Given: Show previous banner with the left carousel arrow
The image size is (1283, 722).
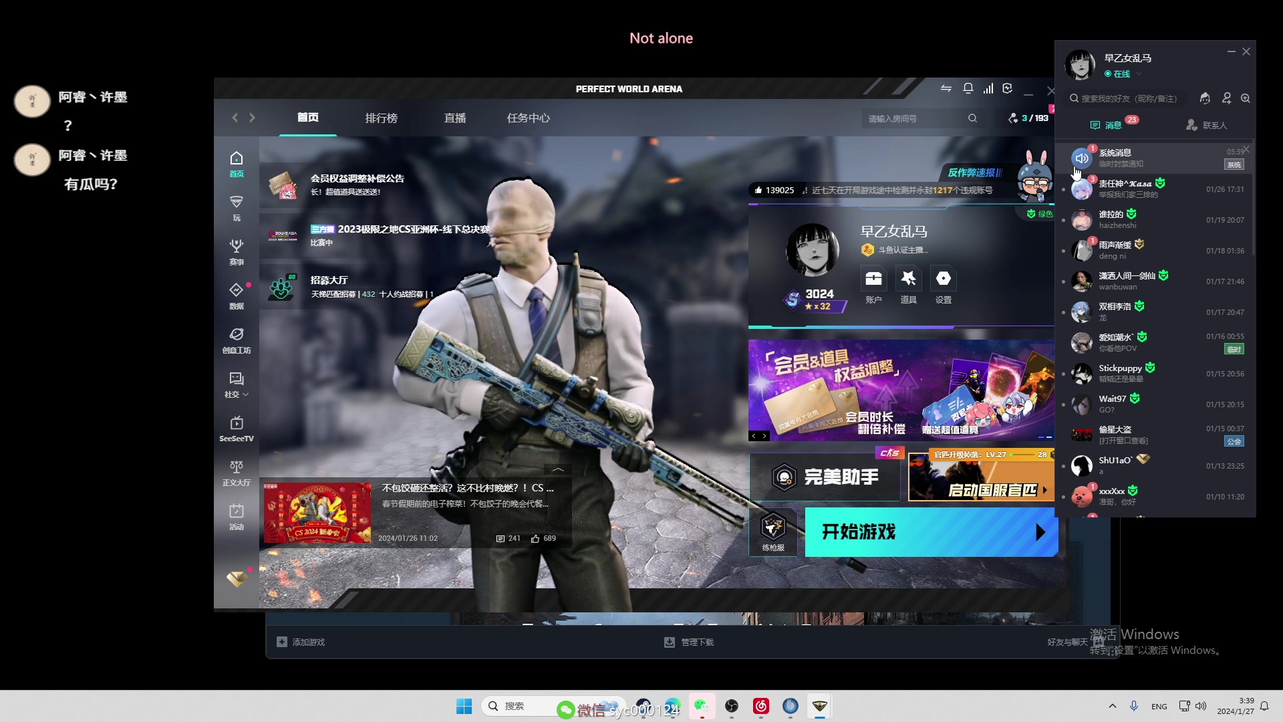Looking at the screenshot, I should (x=754, y=436).
